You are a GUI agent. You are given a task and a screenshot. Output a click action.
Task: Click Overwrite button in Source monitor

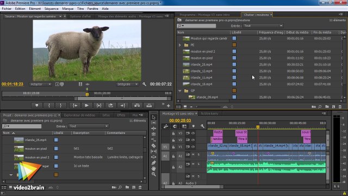[149, 106]
